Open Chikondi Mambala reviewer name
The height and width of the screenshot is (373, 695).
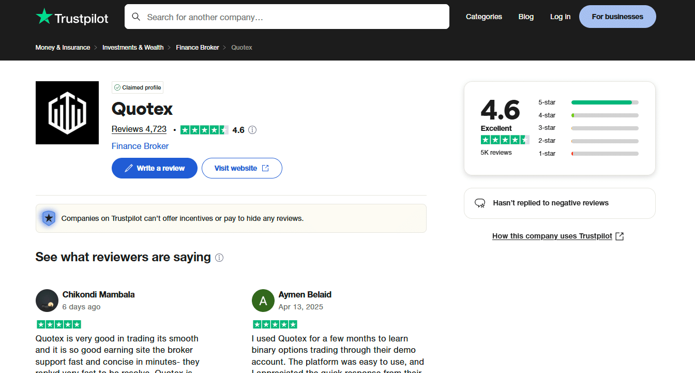pos(98,294)
